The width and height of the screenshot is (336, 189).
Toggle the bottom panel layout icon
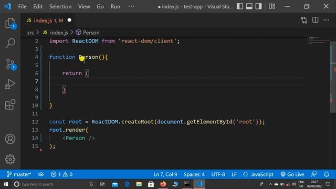pyautogui.click(x=249, y=6)
